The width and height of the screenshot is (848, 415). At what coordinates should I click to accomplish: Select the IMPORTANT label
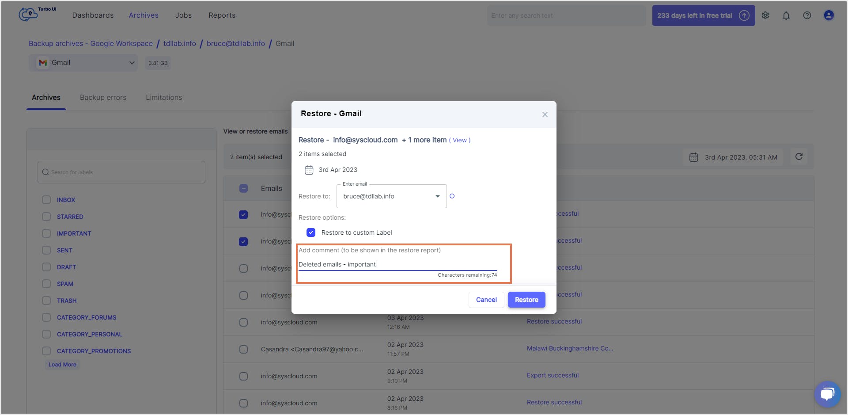pyautogui.click(x=74, y=233)
